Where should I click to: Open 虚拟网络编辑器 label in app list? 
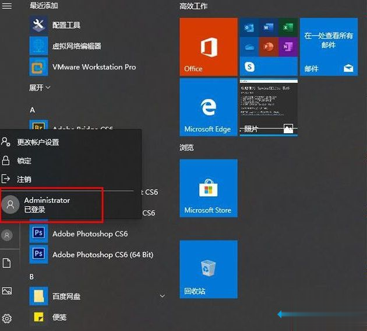pos(77,46)
